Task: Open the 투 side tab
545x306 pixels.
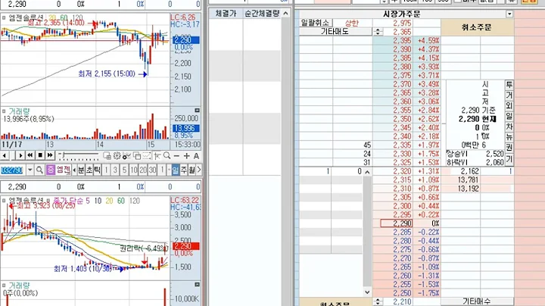Action: [x=509, y=85]
